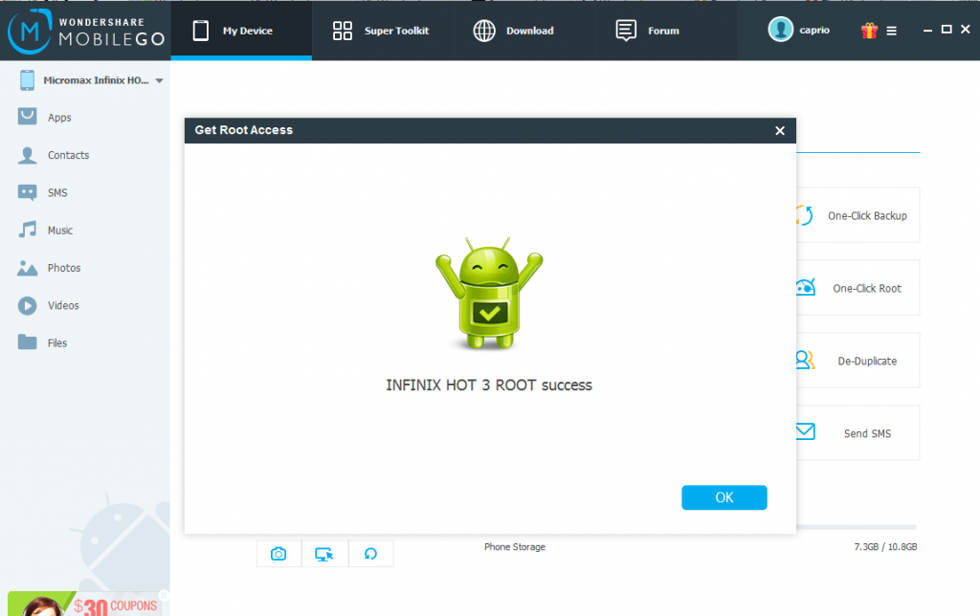
Task: Click One-Click Root button
Action: click(857, 288)
